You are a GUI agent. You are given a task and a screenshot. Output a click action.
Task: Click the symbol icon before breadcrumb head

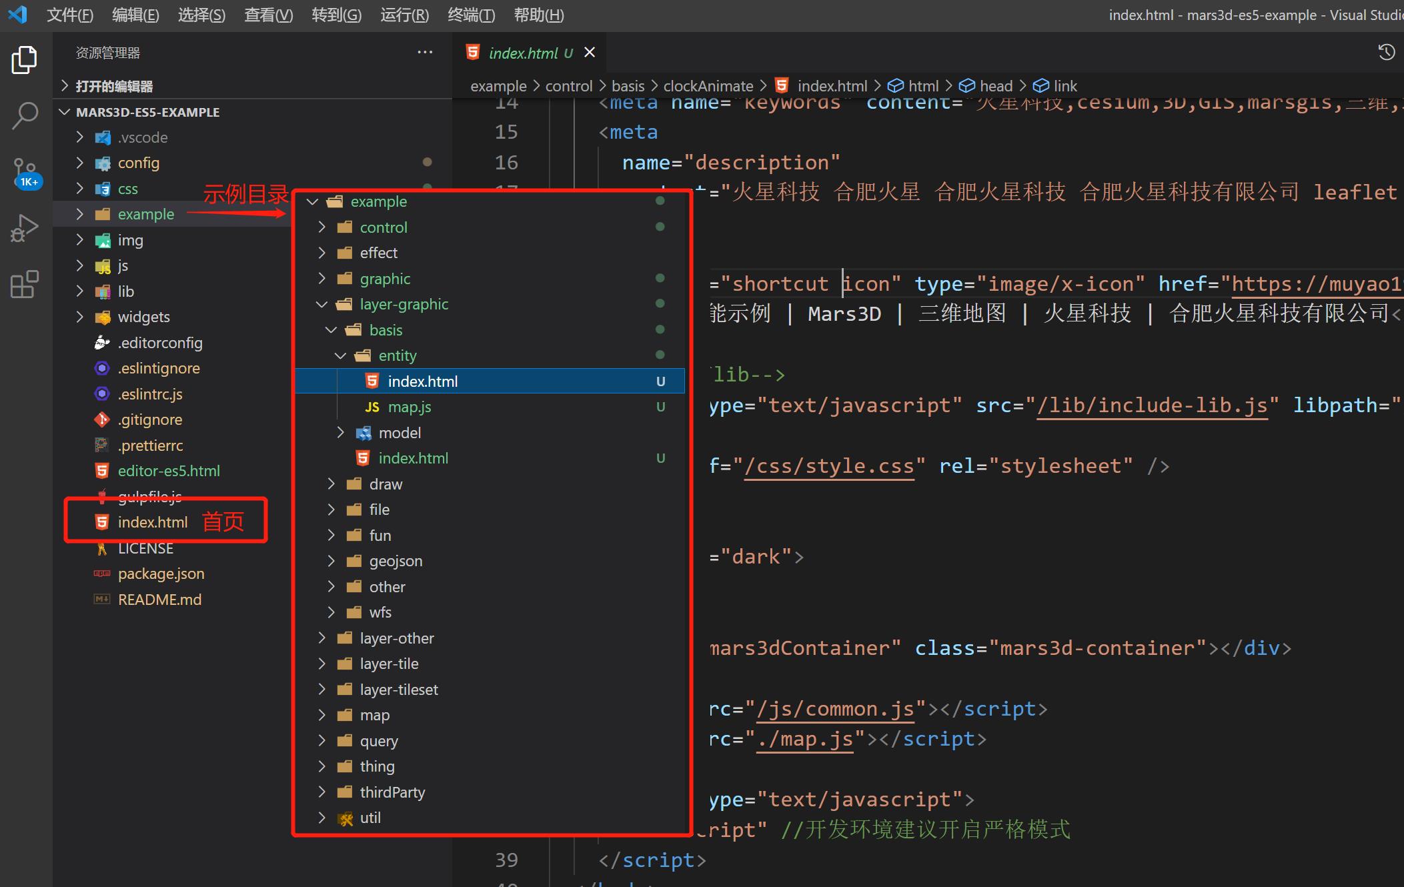(966, 86)
